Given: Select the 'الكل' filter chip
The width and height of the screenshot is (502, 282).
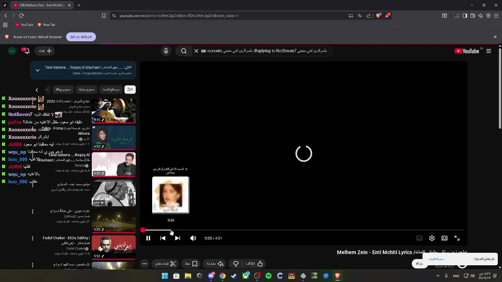Looking at the screenshot, I should click(130, 89).
